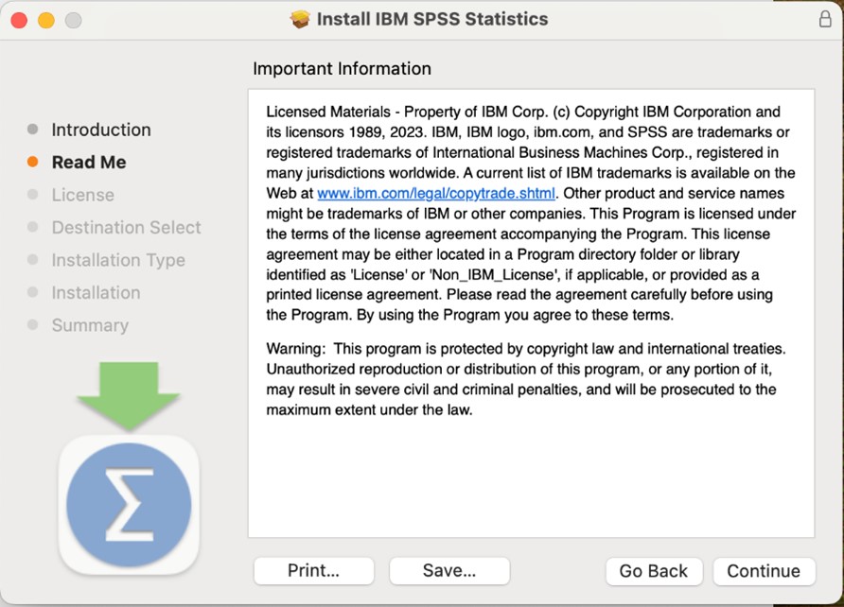Click the lock icon in title bar
Viewport: 844px width, 607px height.
point(824,20)
